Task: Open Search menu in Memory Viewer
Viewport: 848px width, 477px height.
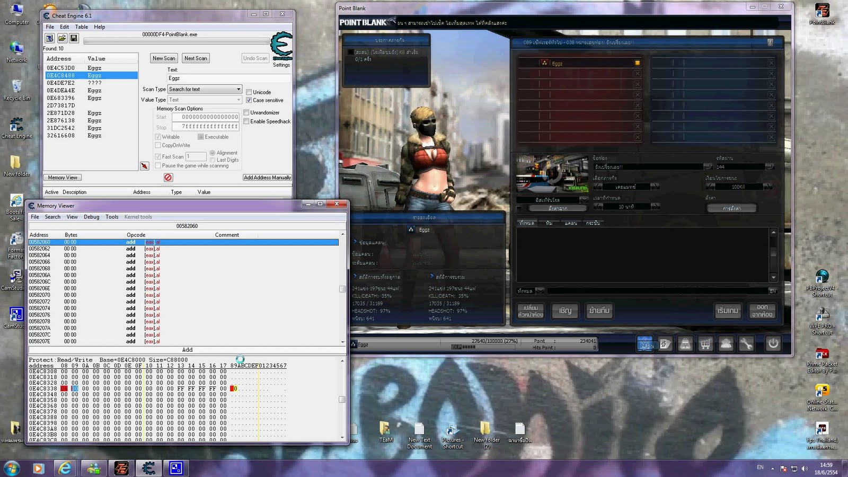Action: (52, 217)
